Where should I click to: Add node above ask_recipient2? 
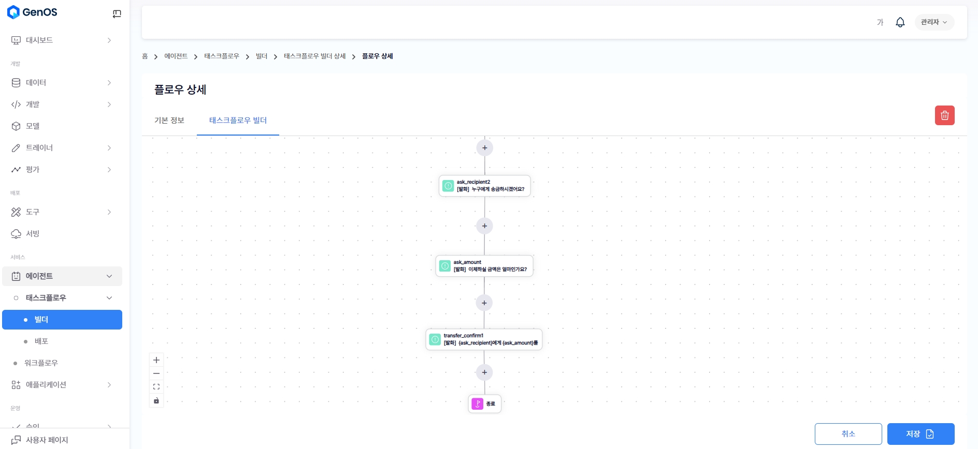484,148
